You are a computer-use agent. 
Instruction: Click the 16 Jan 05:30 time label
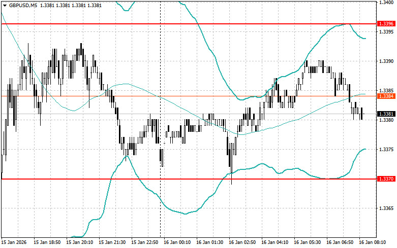(308, 242)
